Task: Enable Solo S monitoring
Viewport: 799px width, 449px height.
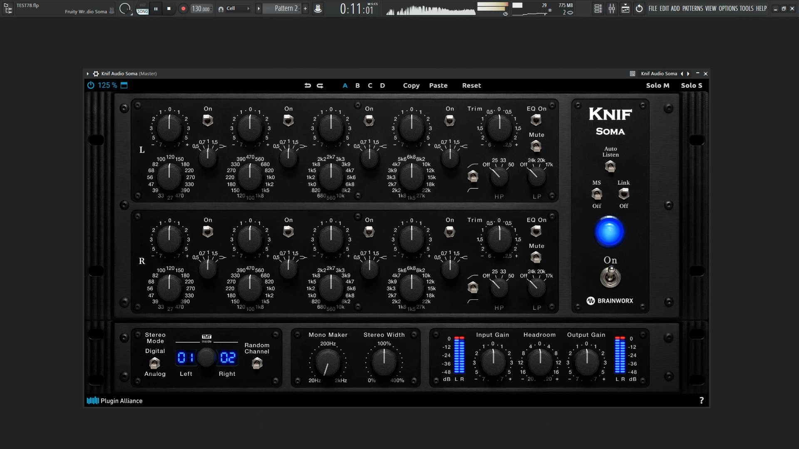Action: pyautogui.click(x=691, y=85)
